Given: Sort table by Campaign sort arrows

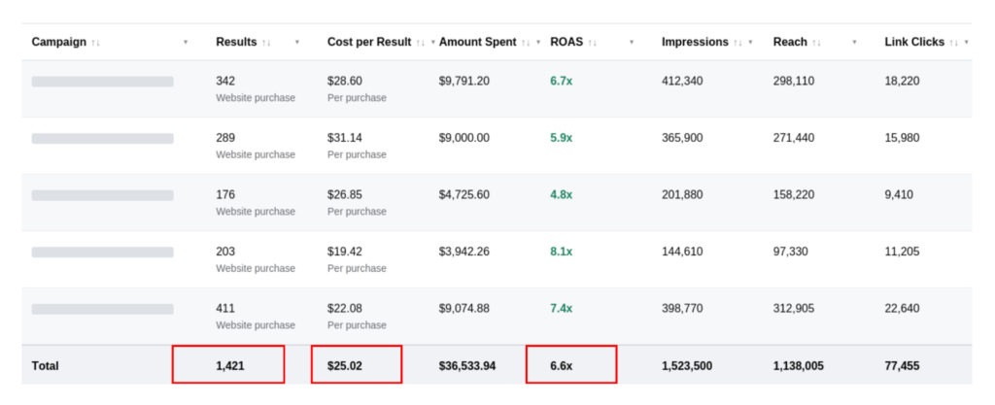Looking at the screenshot, I should (x=96, y=43).
